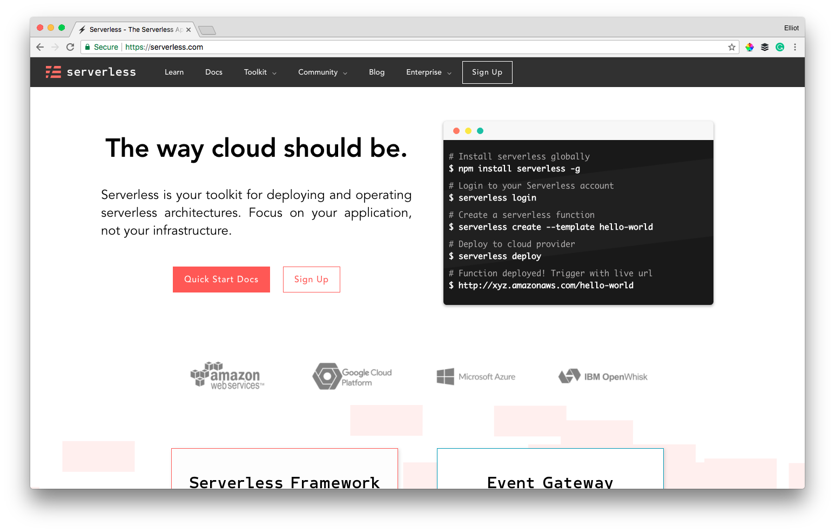The height and width of the screenshot is (532, 835).
Task: Click the Event Gateway card heading
Action: (x=550, y=482)
